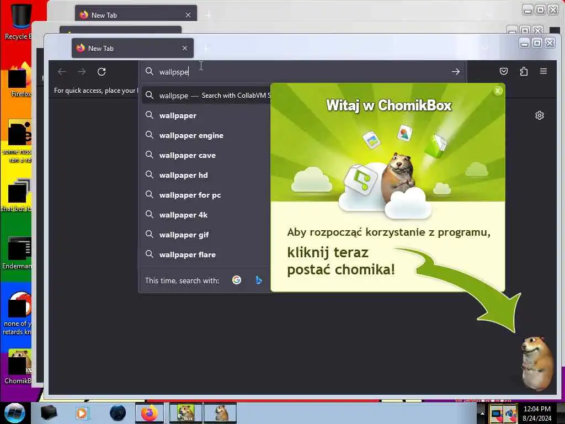Select the front window's New Tab tab
The image size is (565, 424).
132,48
